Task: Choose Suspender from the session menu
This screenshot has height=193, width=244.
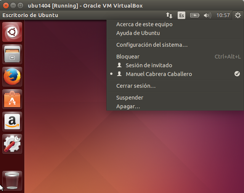Action: (175, 98)
